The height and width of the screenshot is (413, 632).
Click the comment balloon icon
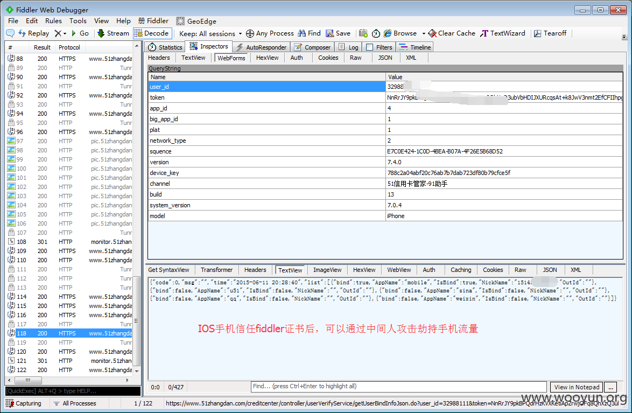(x=10, y=33)
